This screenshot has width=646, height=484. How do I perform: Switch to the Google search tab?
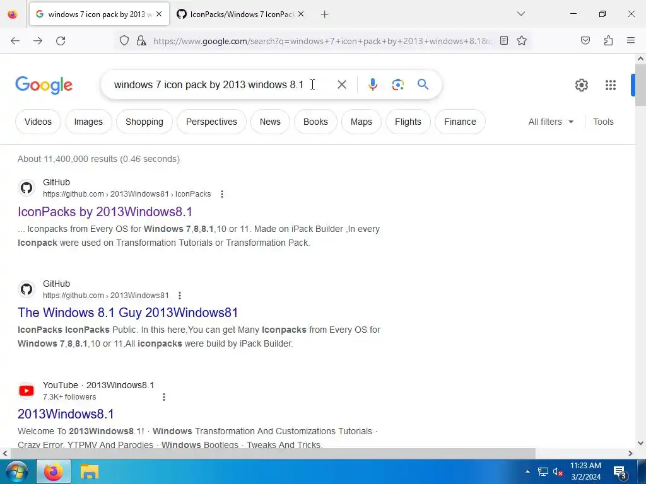tap(99, 14)
